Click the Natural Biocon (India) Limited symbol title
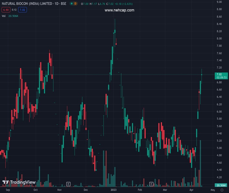 tap(34, 4)
